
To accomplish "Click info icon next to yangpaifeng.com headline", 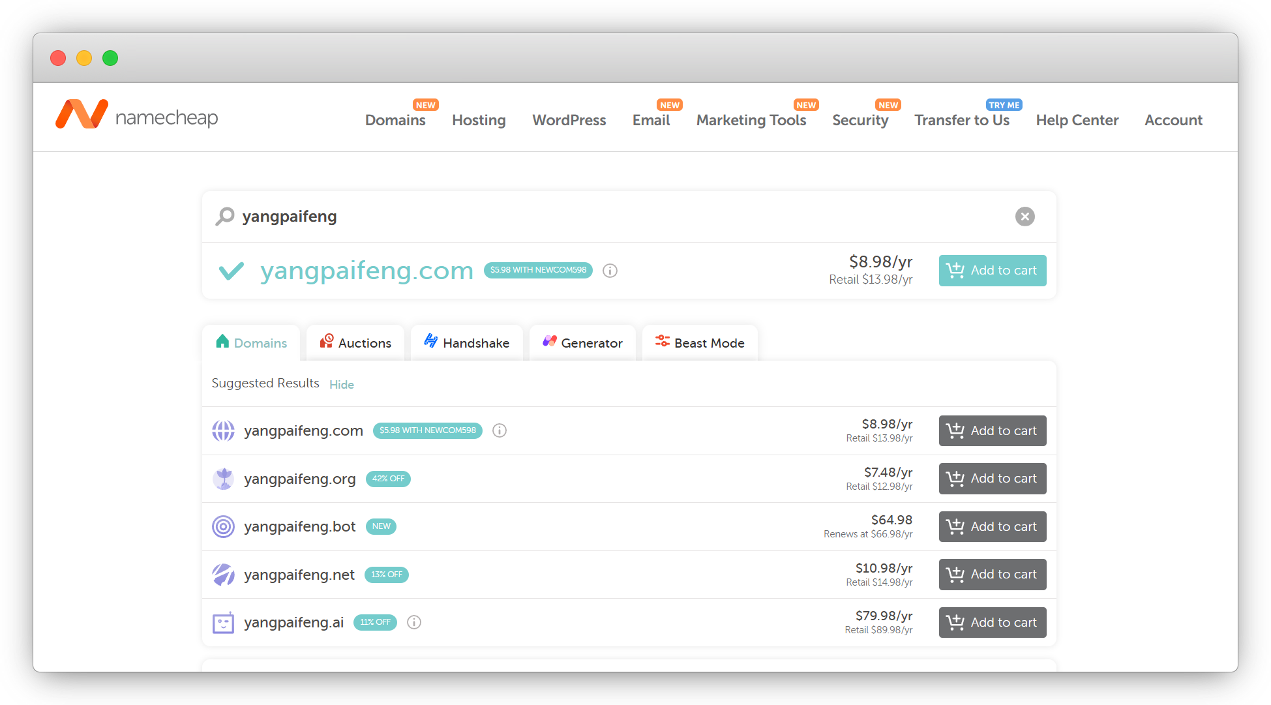I will click(610, 271).
